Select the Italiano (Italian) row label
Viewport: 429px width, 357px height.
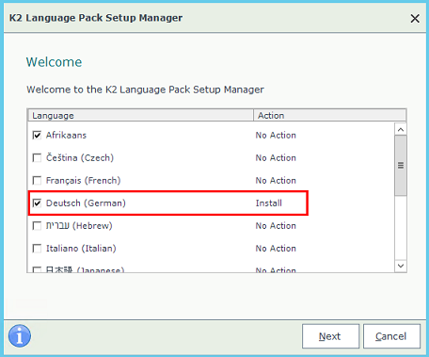pos(81,249)
